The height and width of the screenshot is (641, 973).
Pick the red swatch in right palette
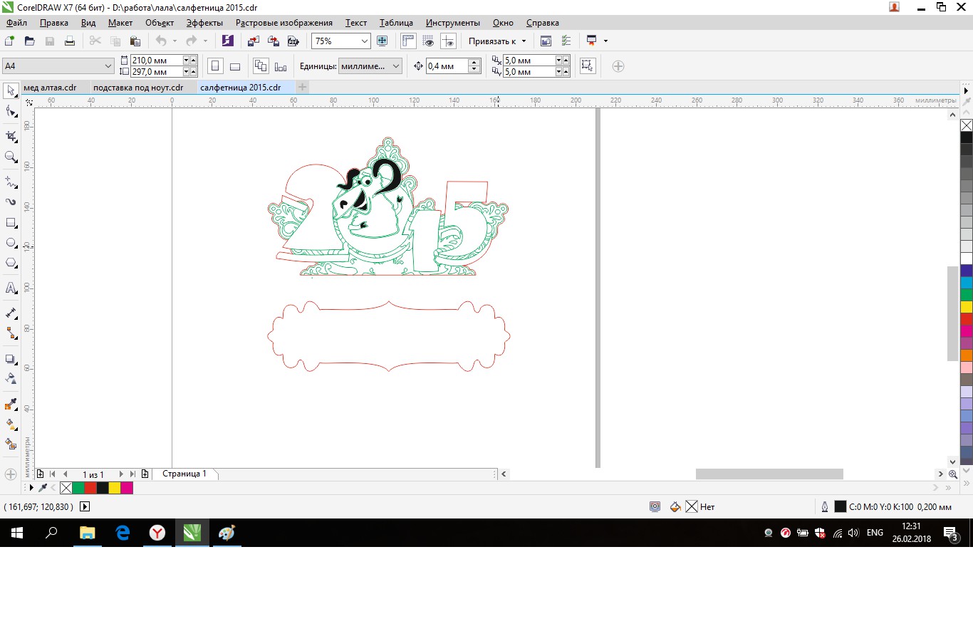pos(967,319)
